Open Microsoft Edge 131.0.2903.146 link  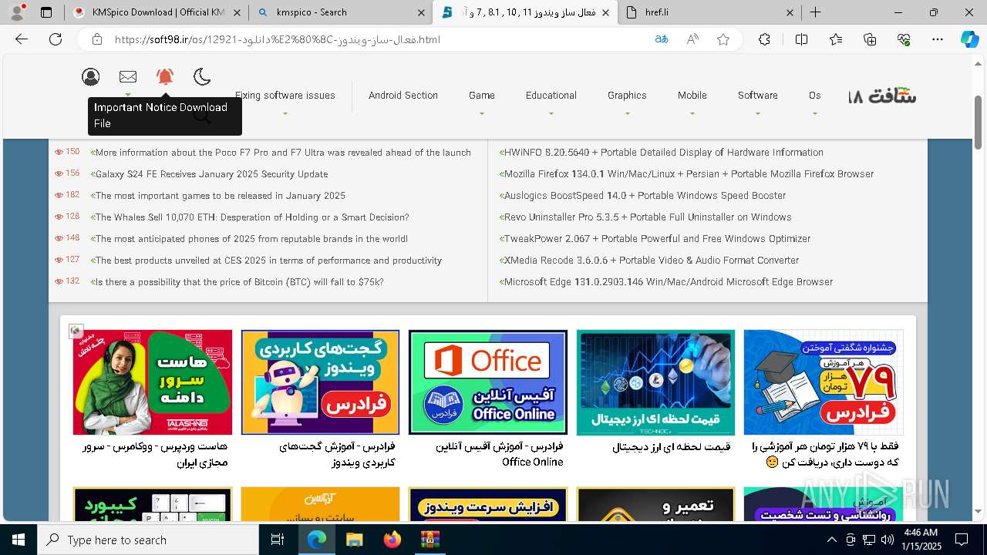668,282
